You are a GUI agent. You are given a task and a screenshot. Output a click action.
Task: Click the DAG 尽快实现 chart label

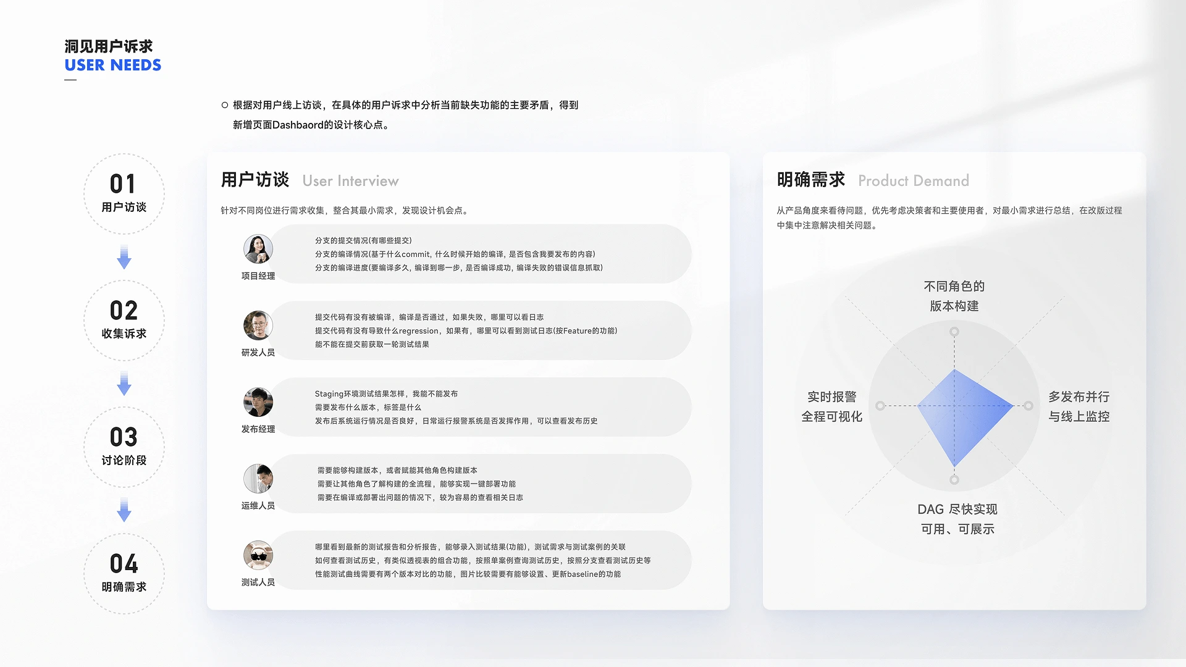point(957,510)
